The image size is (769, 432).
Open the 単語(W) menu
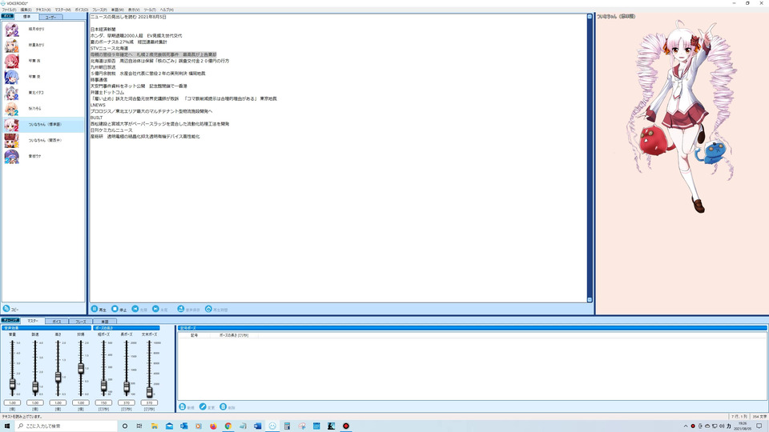point(118,10)
